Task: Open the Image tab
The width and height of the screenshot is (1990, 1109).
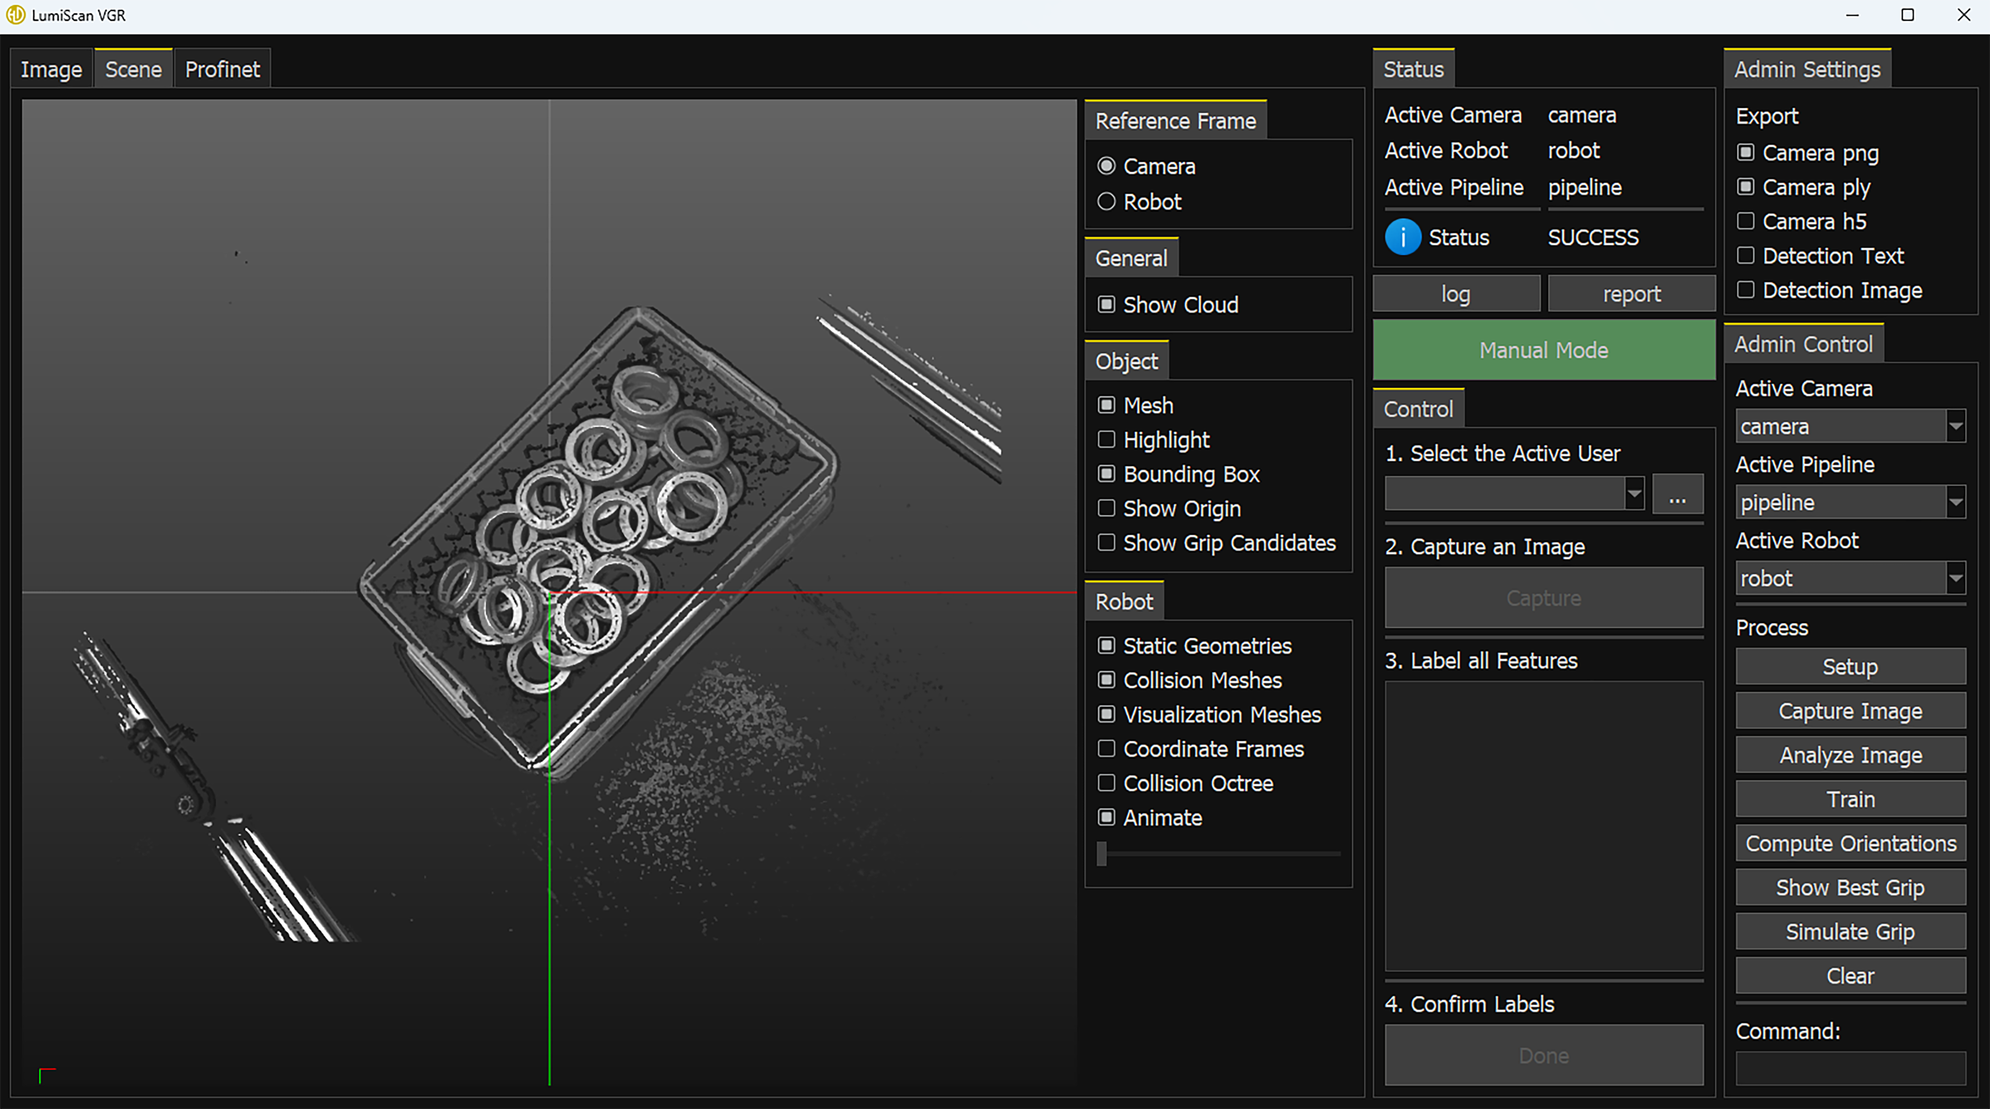Action: pos(51,69)
